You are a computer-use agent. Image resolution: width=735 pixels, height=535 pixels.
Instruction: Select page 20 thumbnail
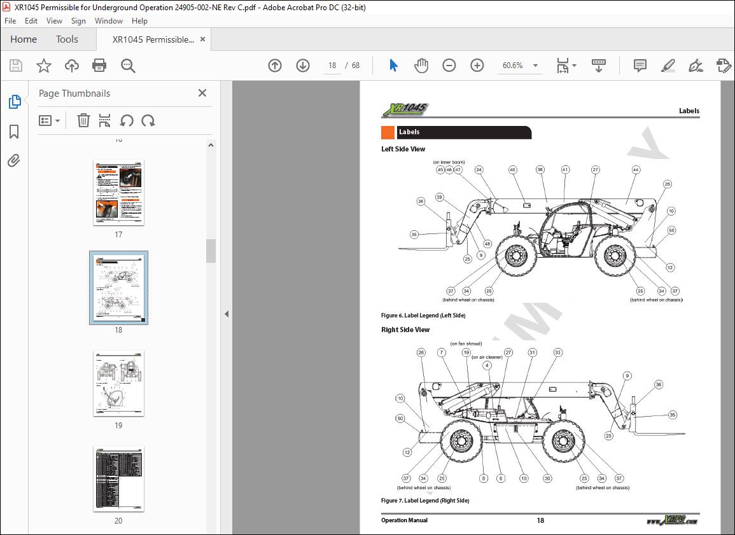point(118,478)
